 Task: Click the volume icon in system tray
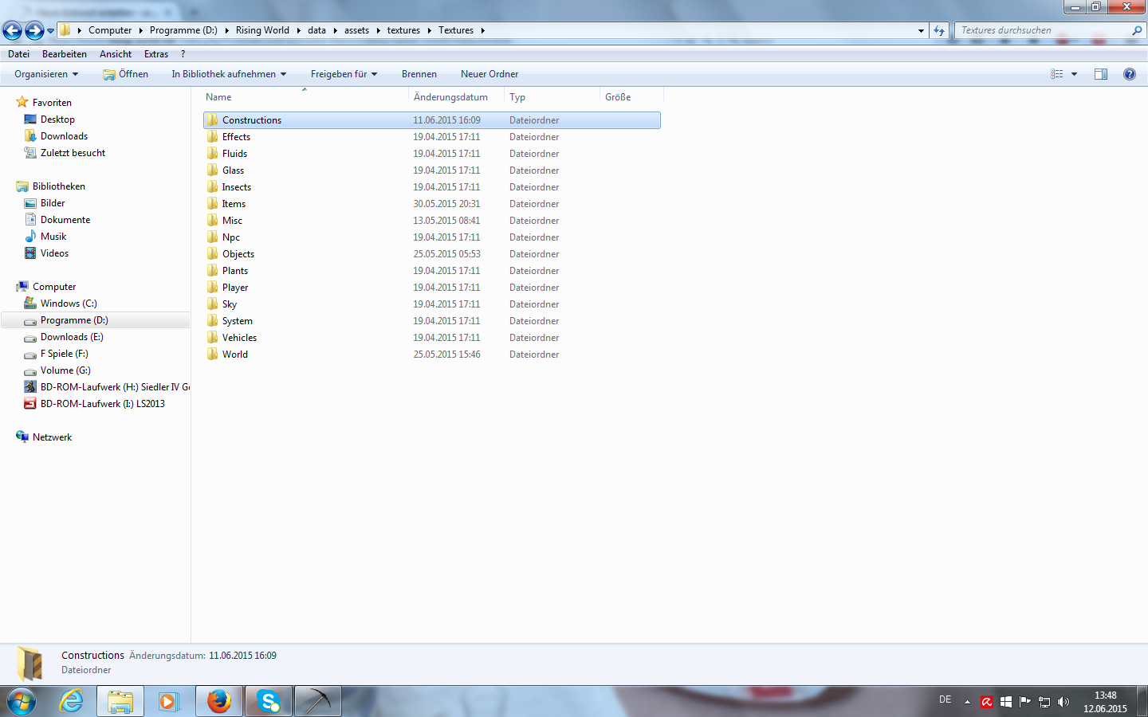tap(1063, 702)
